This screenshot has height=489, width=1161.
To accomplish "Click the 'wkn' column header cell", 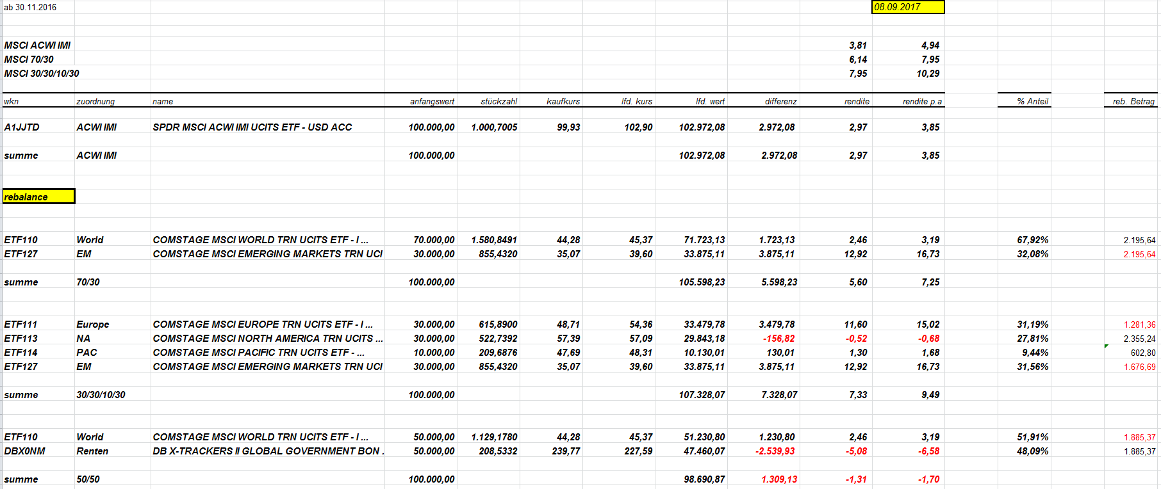I will coord(38,101).
